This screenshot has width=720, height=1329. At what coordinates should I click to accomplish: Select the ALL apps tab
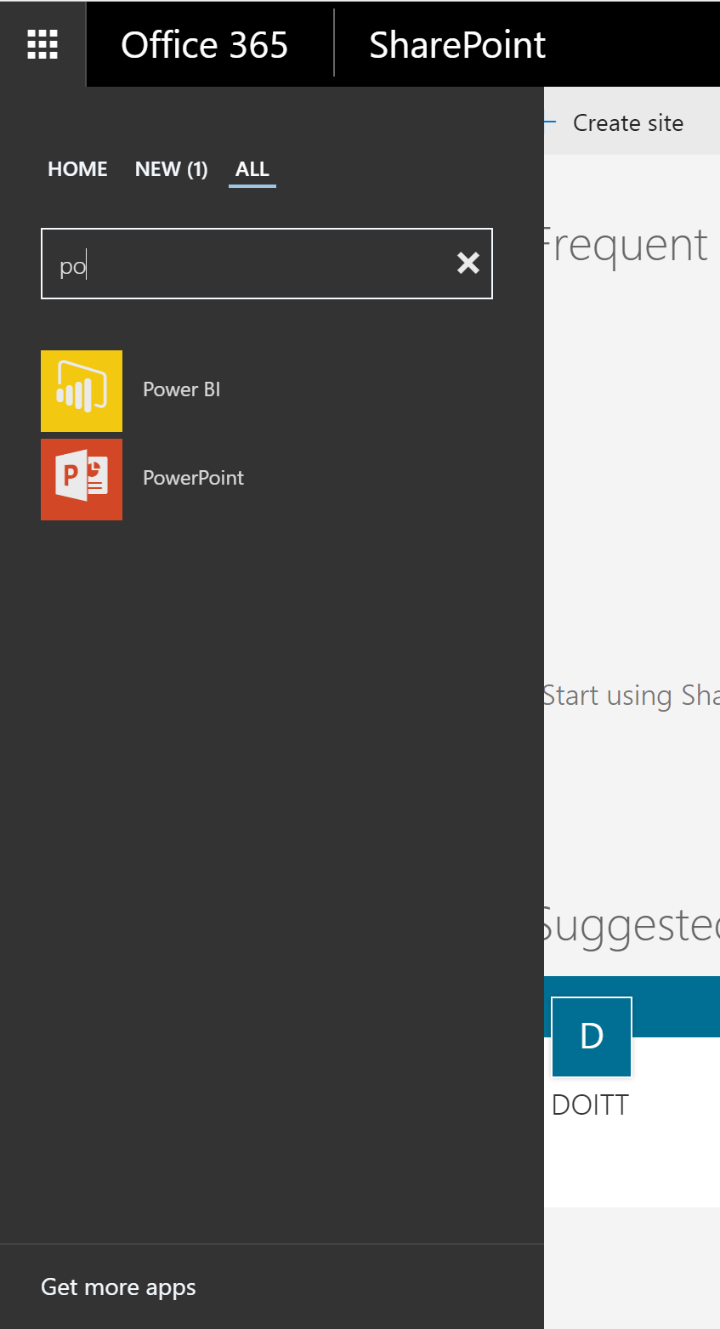[252, 169]
